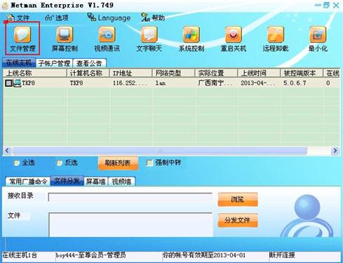Click the network type cell lan
This screenshot has height=263, width=343.
click(161, 83)
